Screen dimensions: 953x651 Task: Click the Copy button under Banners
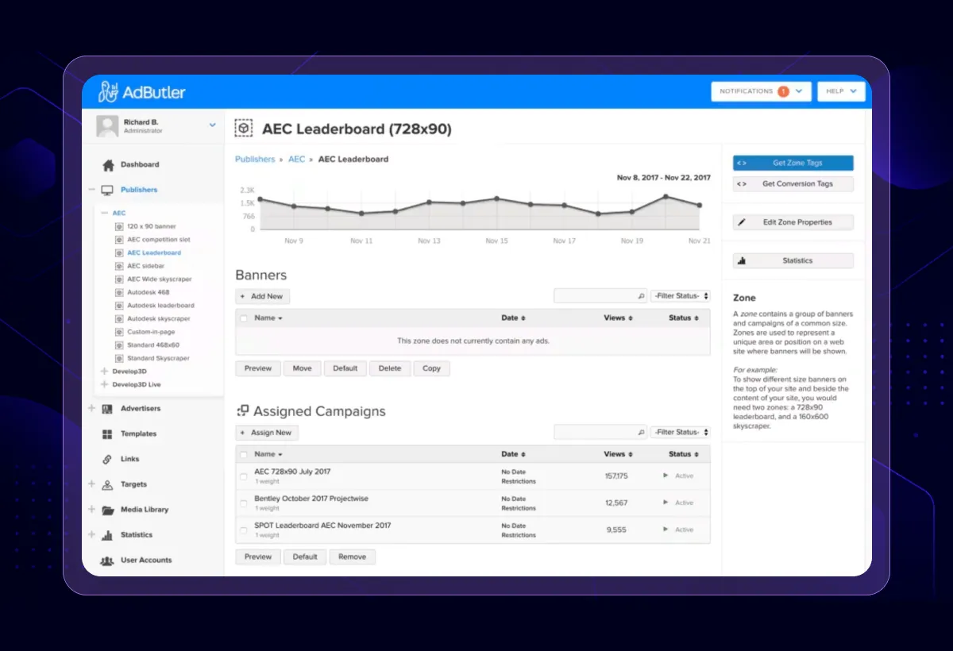pos(432,368)
